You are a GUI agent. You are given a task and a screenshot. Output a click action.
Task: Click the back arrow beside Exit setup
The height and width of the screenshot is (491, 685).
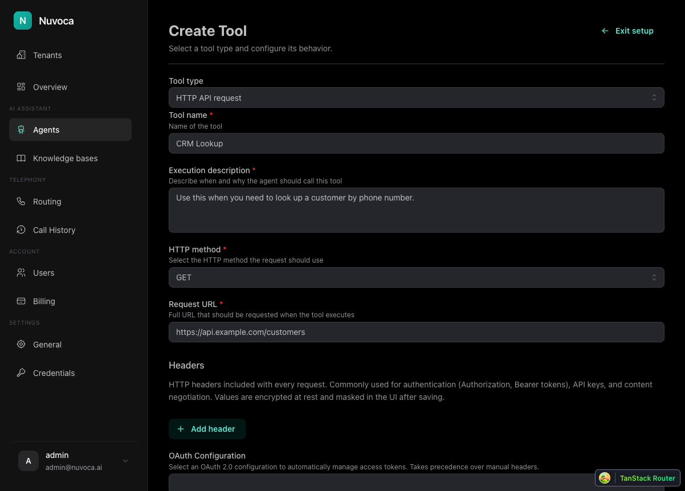(605, 31)
